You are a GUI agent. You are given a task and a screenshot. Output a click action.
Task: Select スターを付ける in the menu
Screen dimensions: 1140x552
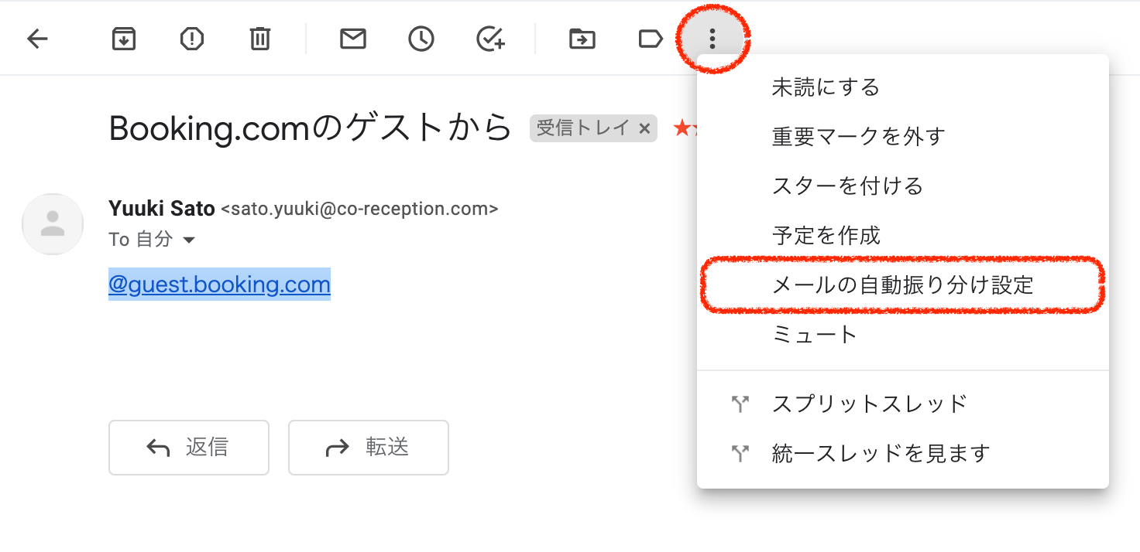pos(847,186)
